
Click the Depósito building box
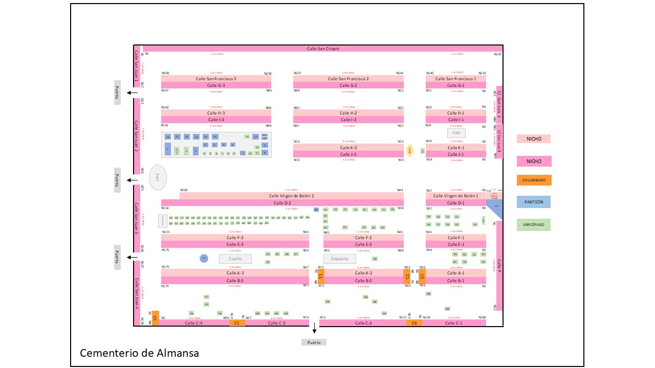tap(340, 259)
